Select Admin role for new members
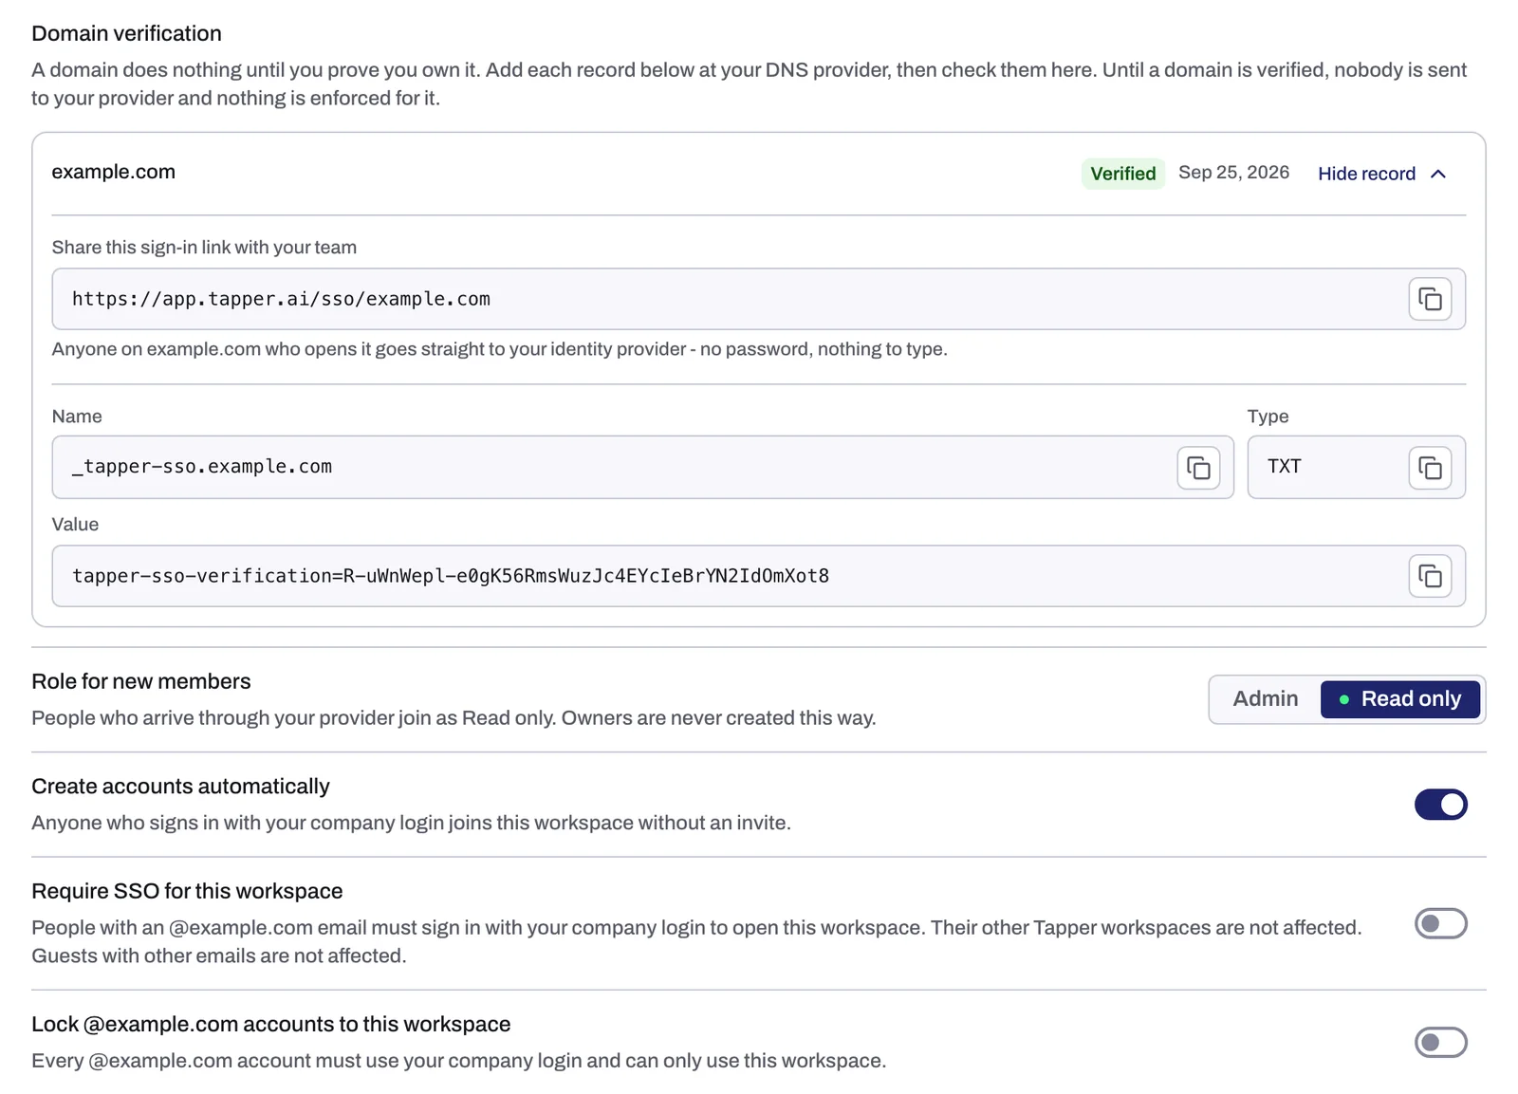The height and width of the screenshot is (1094, 1518). pyautogui.click(x=1265, y=699)
